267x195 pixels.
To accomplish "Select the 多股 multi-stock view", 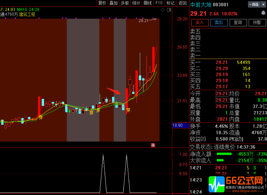I will tap(125, 3).
